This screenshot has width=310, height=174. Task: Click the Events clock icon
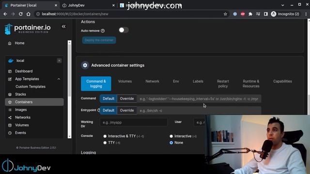pyautogui.click(x=10, y=133)
